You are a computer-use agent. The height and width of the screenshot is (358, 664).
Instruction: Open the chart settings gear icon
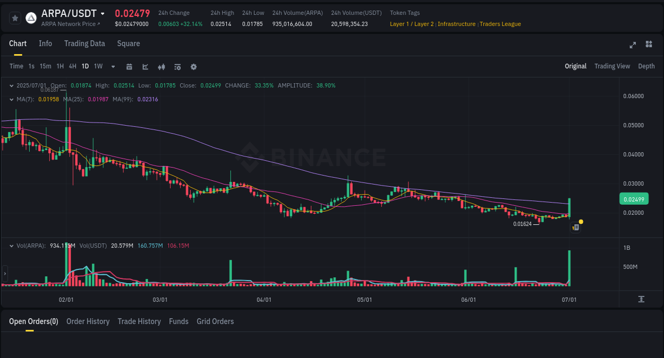tap(193, 67)
